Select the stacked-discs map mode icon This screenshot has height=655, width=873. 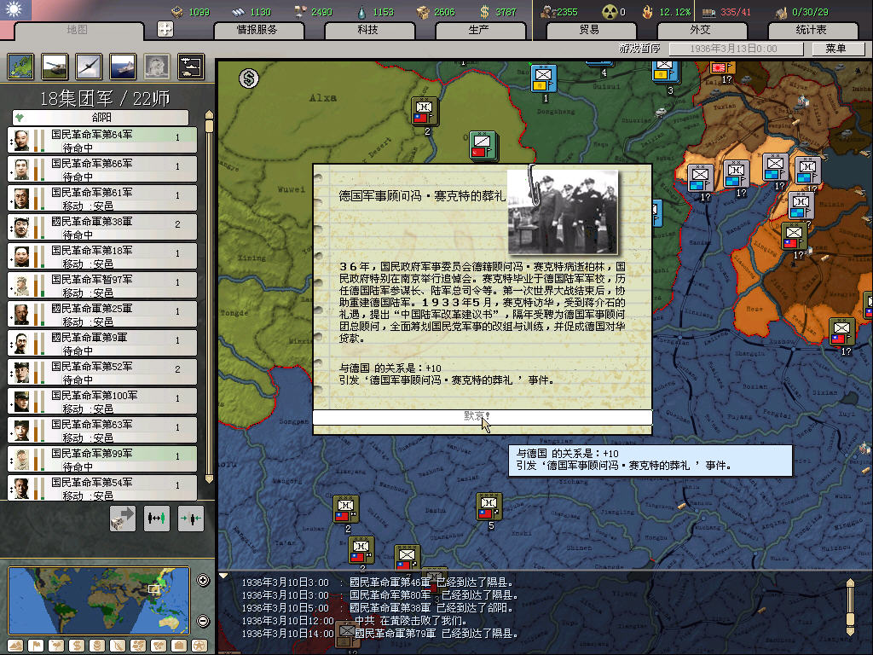tap(97, 646)
